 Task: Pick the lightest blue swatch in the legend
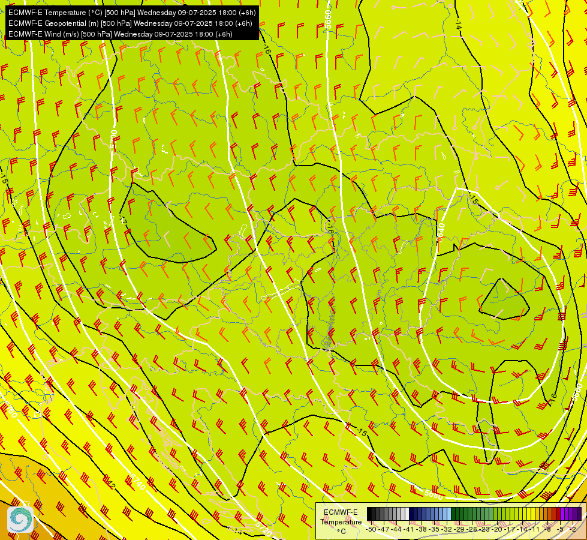pyautogui.click(x=449, y=514)
